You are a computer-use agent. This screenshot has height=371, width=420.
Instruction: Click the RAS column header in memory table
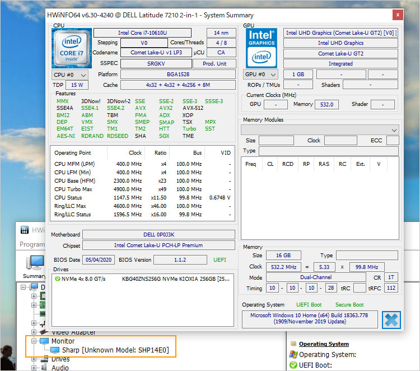pyautogui.click(x=324, y=164)
